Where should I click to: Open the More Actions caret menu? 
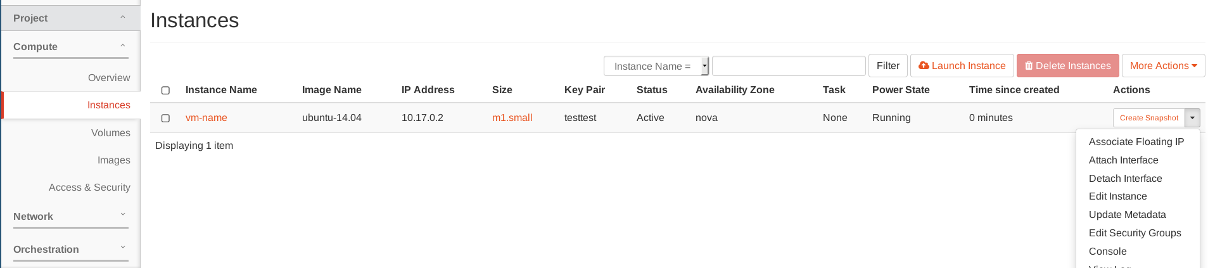(x=1163, y=66)
